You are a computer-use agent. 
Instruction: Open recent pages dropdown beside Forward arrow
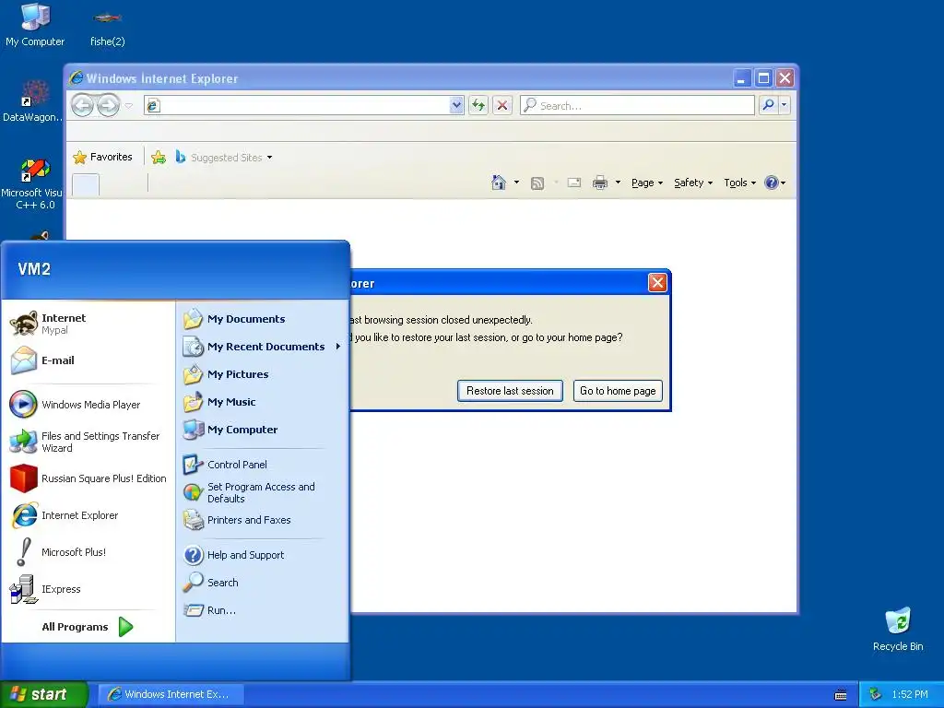128,105
